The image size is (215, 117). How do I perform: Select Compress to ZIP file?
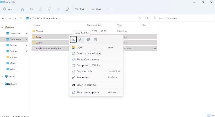[96, 66]
